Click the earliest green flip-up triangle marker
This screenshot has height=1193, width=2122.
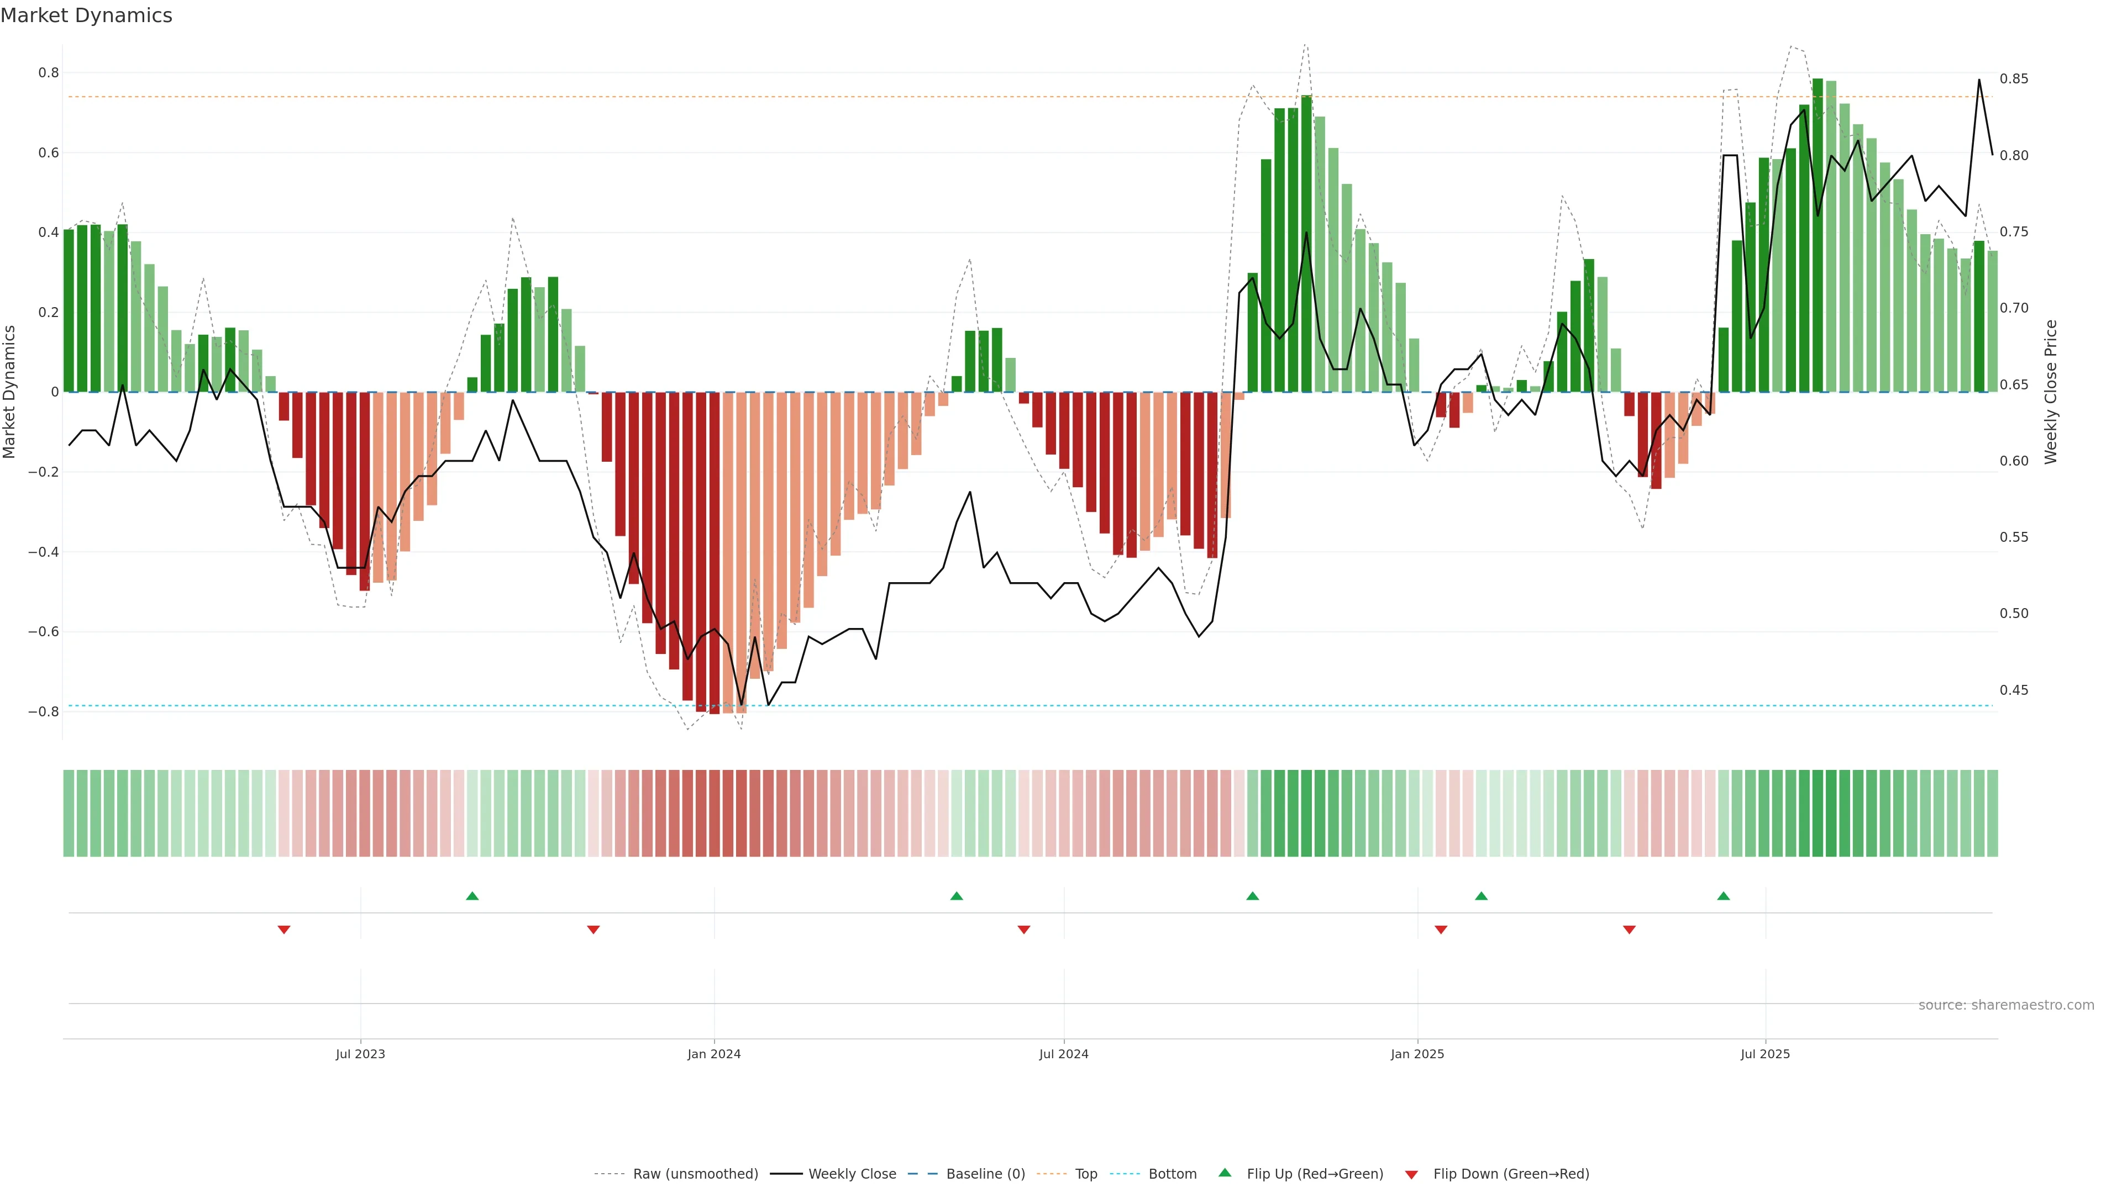point(472,896)
